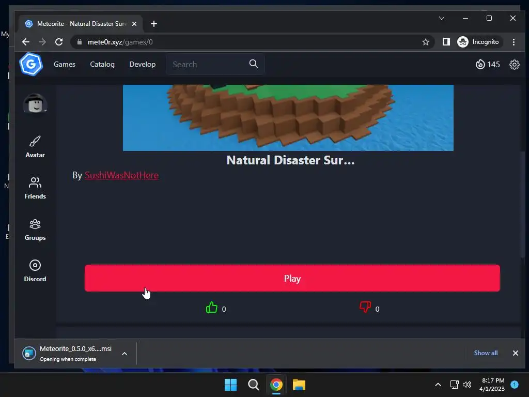Image resolution: width=529 pixels, height=397 pixels.
Task: Open the user avatar profile picture
Action: click(x=35, y=103)
